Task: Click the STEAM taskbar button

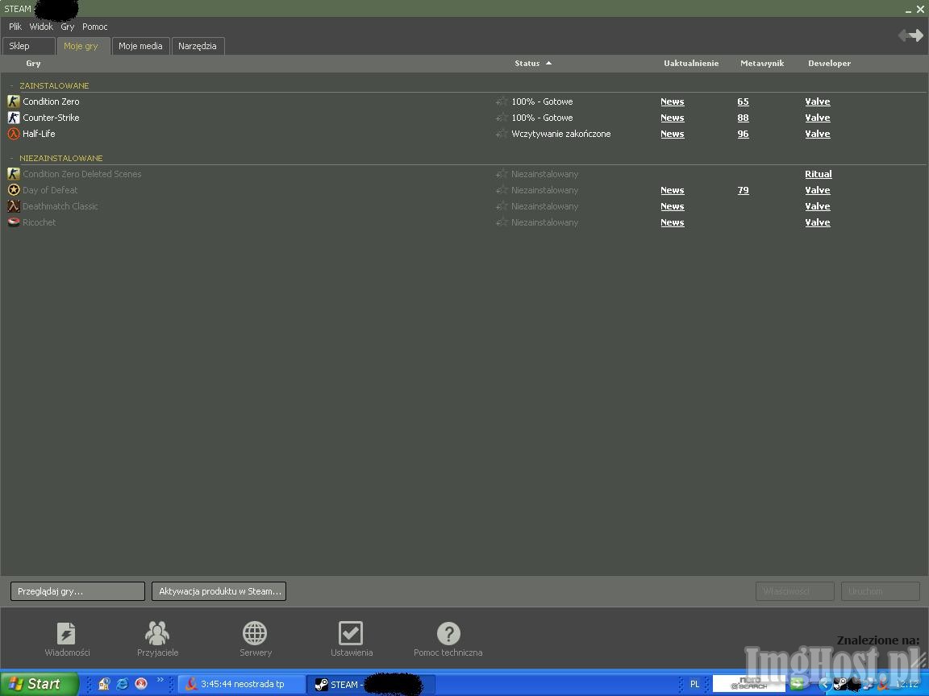Action: pos(372,684)
